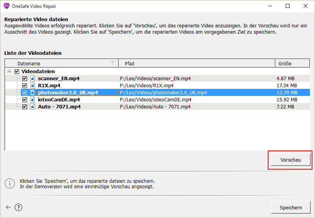This screenshot has width=315, height=218.
Task: Click the OneSafe Video Repair logo icon
Action: coord(7,6)
